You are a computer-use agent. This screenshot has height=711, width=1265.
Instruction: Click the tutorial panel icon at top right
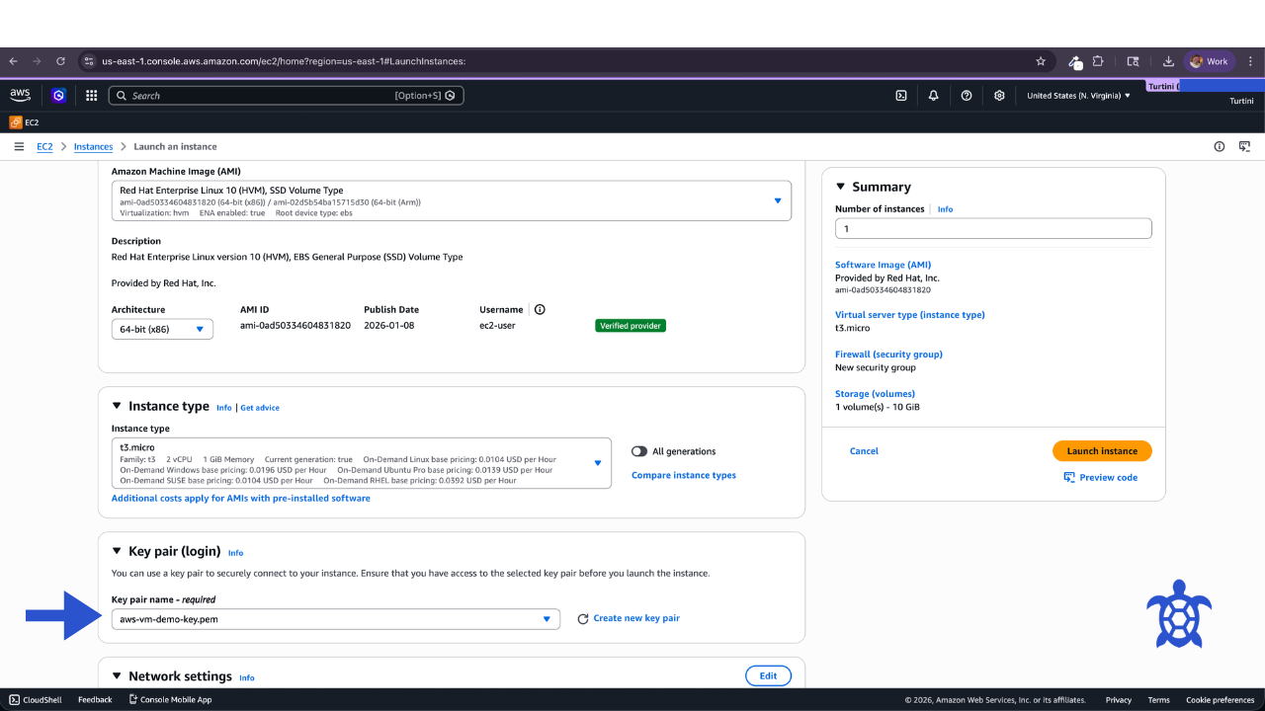(1244, 146)
